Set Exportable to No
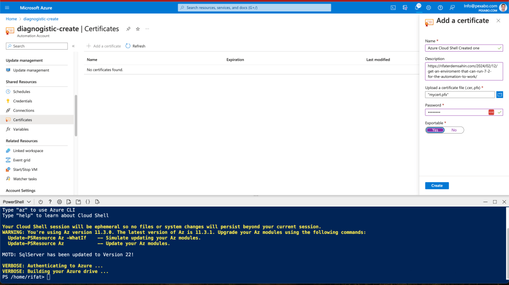The width and height of the screenshot is (509, 285). tap(454, 130)
